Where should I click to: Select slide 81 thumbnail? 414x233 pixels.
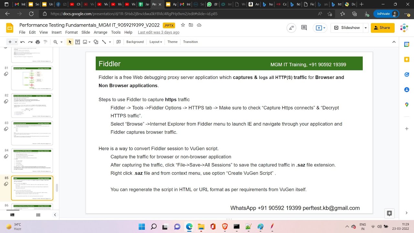32,78
